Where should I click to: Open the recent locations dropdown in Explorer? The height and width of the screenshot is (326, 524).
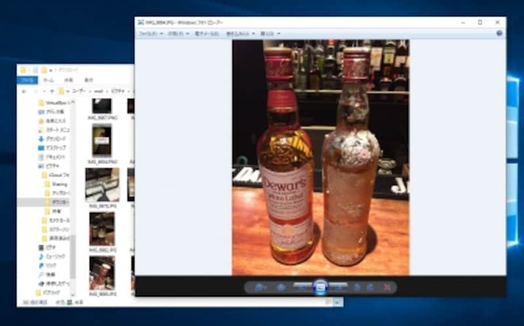[x=44, y=91]
